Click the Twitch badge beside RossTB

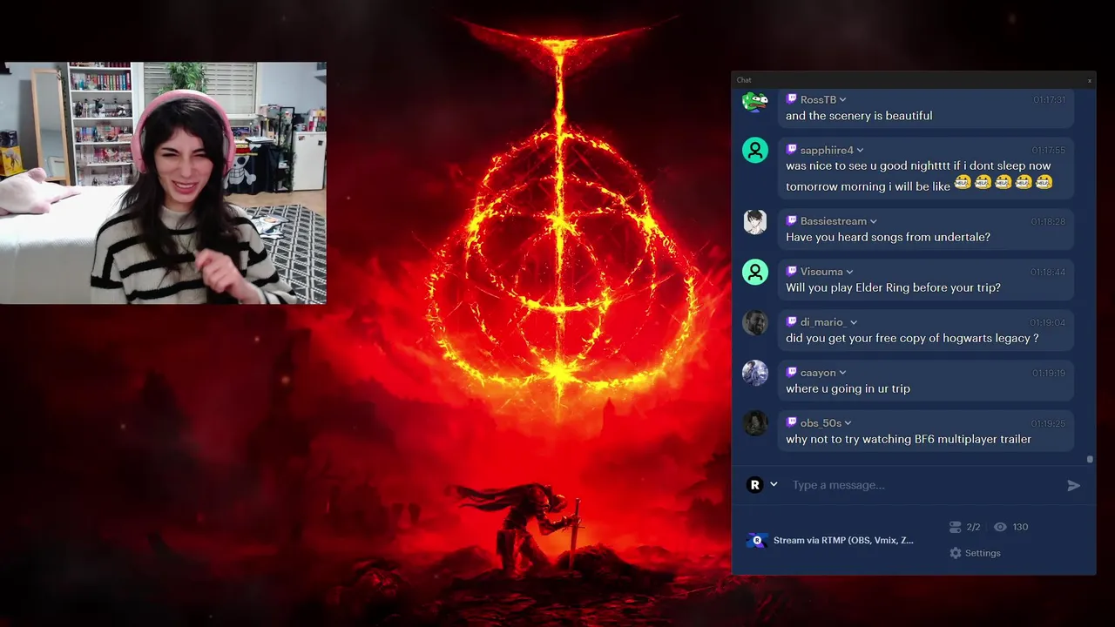(x=791, y=99)
